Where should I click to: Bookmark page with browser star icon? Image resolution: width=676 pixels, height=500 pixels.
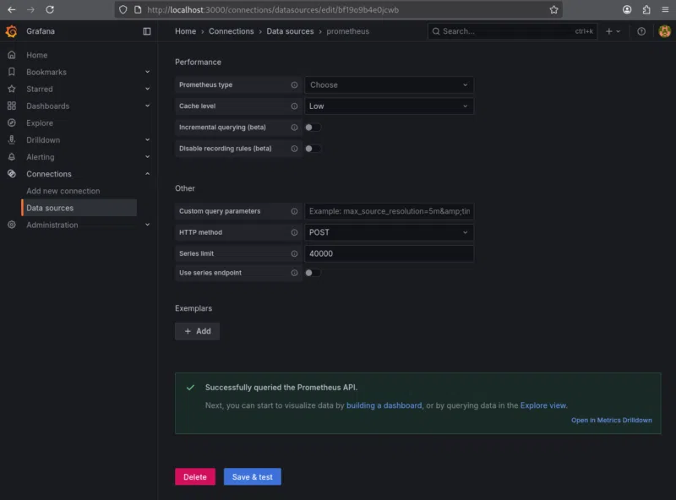[x=553, y=9]
